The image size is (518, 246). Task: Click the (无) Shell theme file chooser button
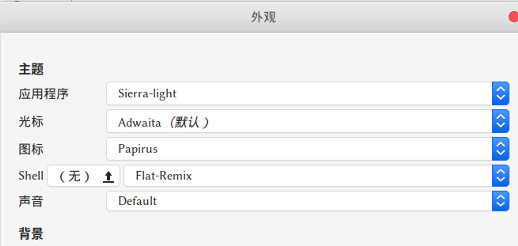[x=75, y=176]
